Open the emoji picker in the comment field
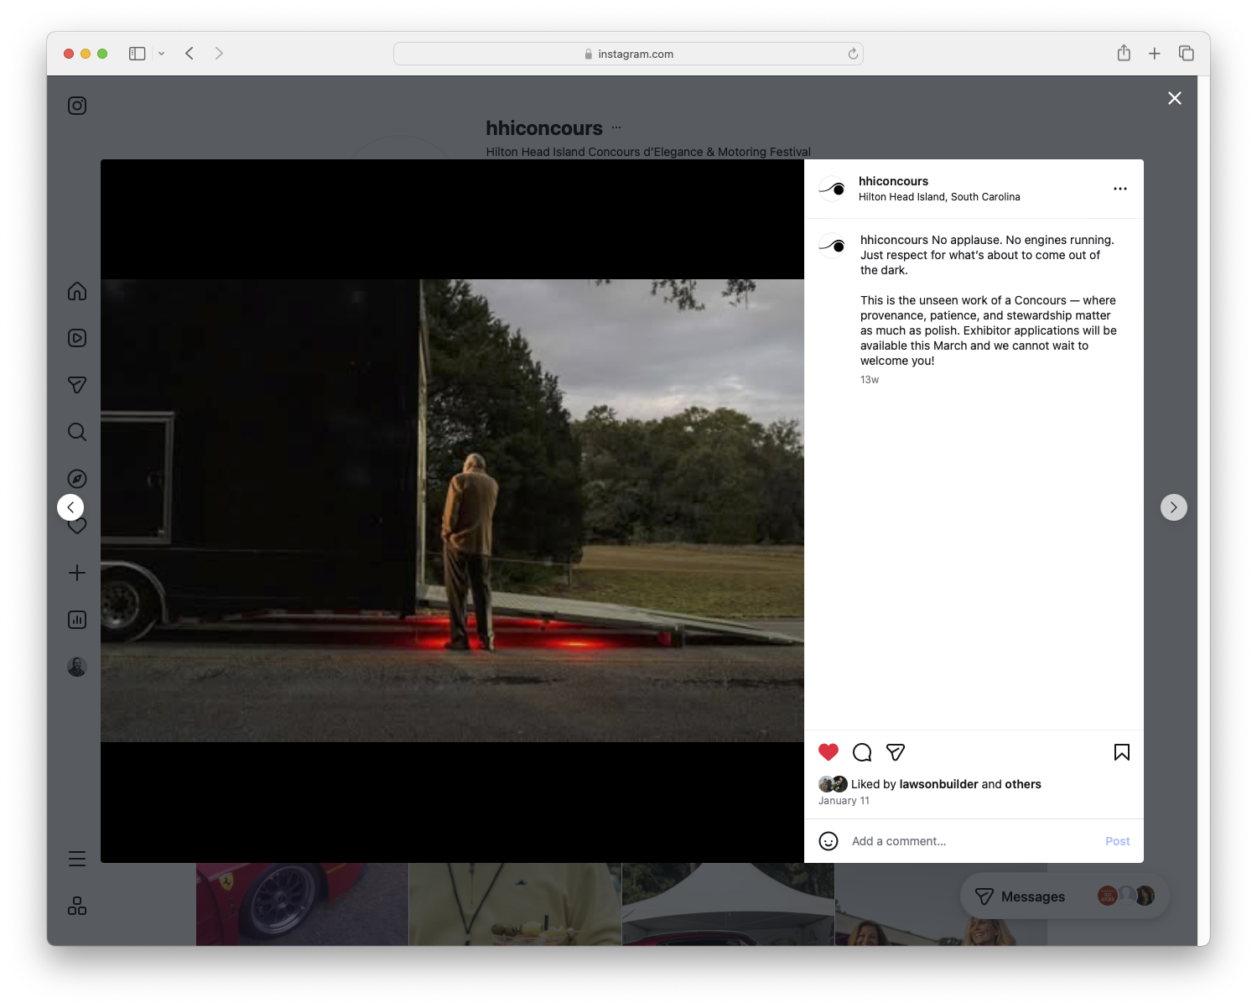 click(828, 840)
